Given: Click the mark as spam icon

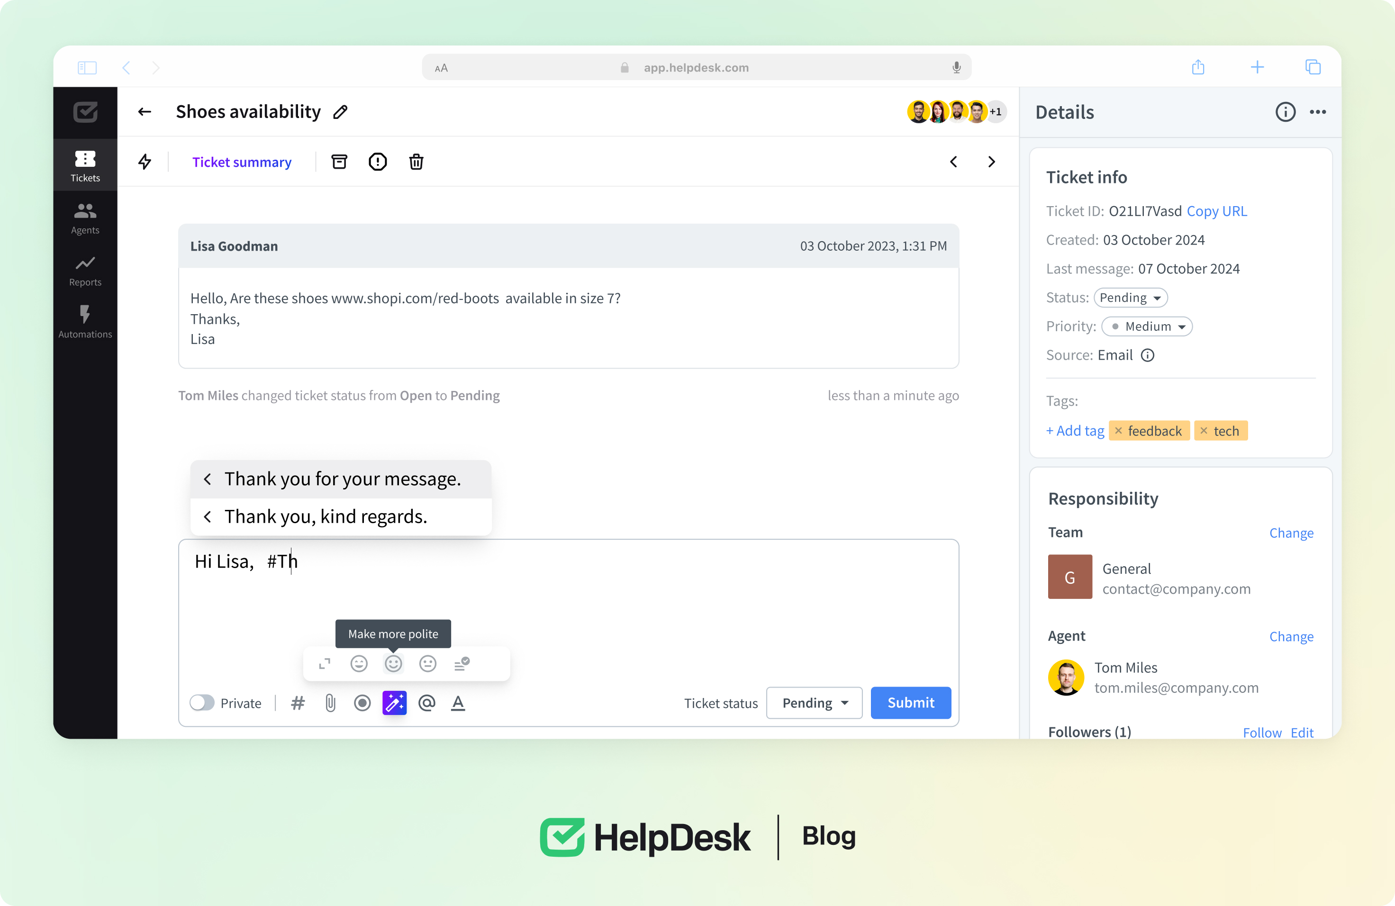Looking at the screenshot, I should click(378, 162).
